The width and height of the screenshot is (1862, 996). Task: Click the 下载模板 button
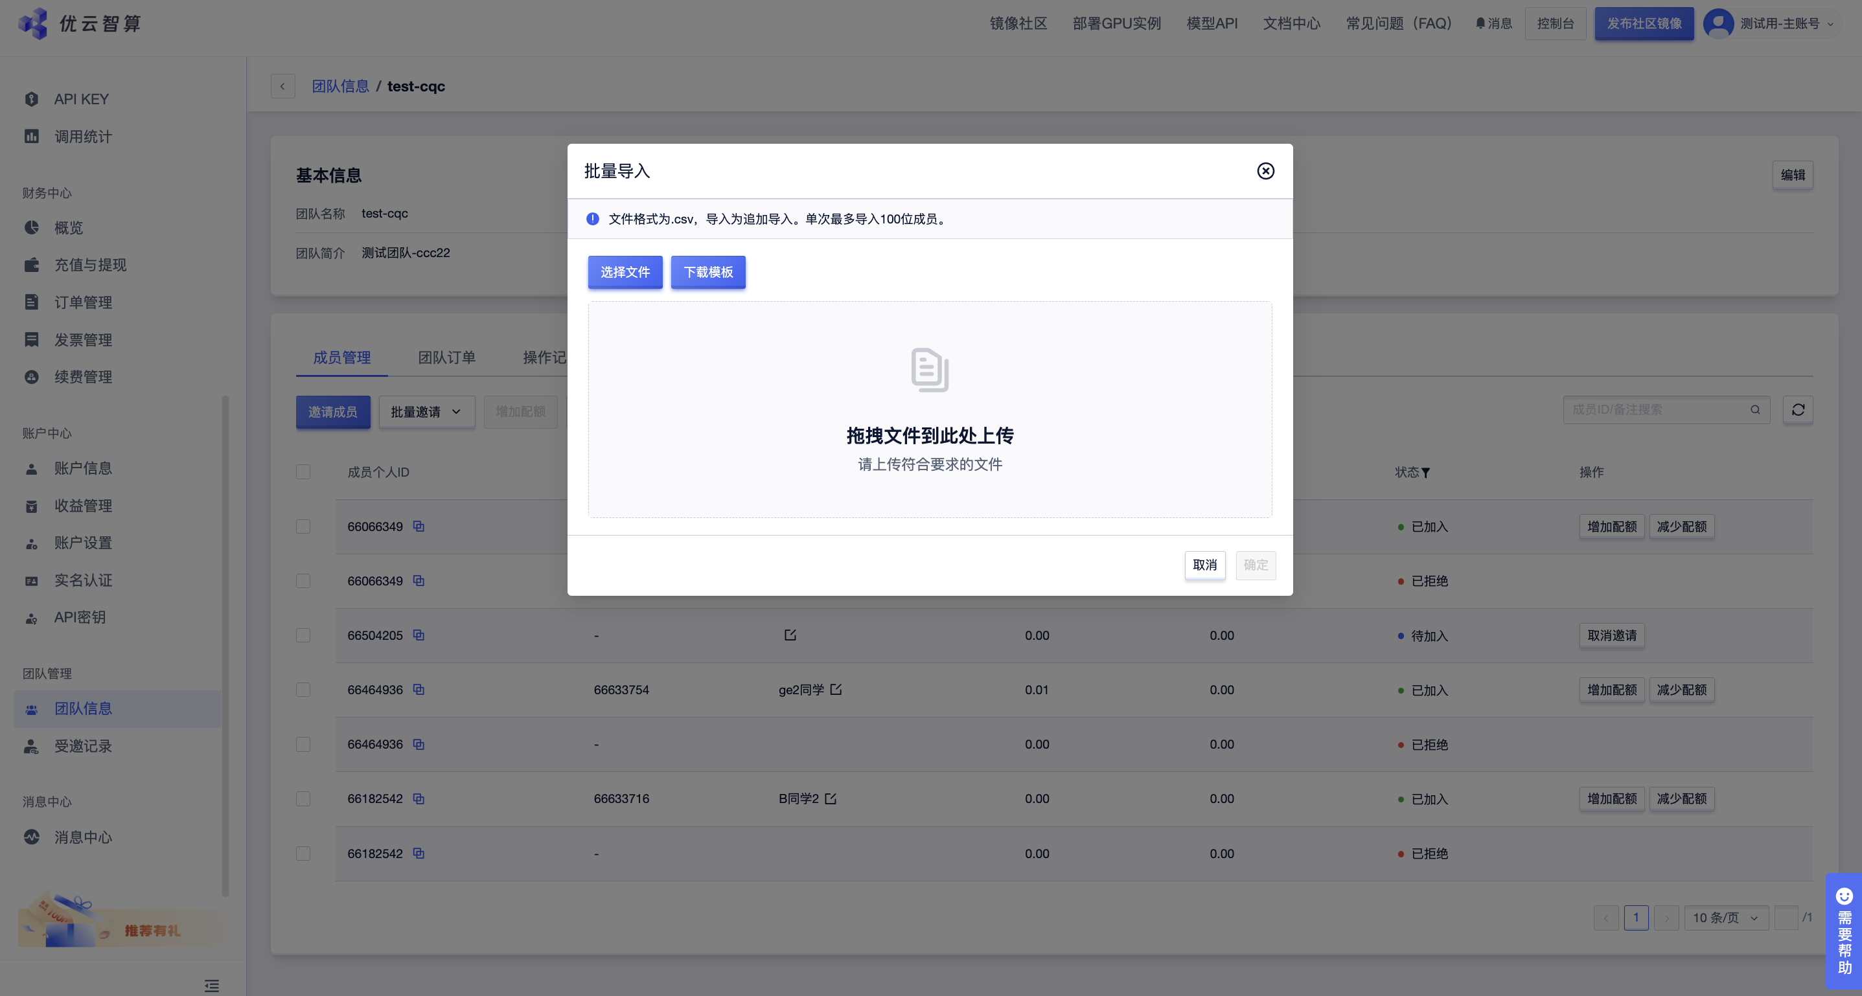tap(707, 272)
